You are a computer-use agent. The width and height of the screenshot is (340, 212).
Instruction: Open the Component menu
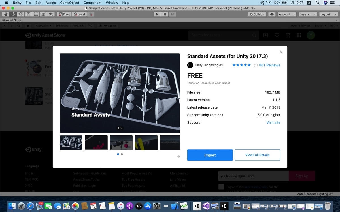click(x=92, y=3)
